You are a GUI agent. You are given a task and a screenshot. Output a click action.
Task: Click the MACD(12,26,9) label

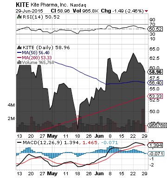point(42,142)
